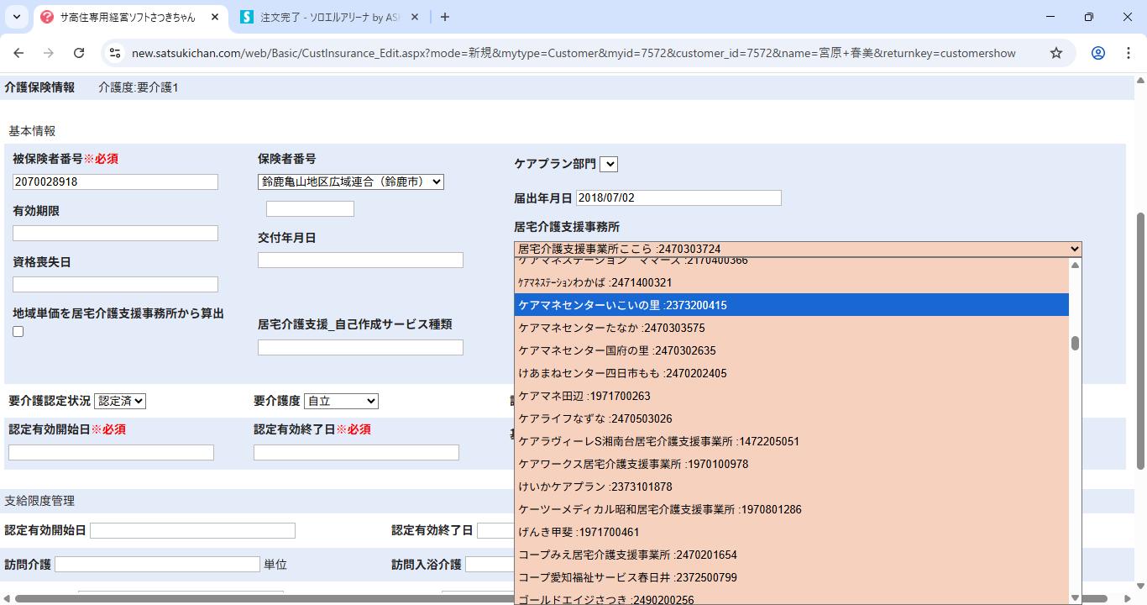Click the browser back arrow icon
Image resolution: width=1147 pixels, height=605 pixels.
(18, 53)
